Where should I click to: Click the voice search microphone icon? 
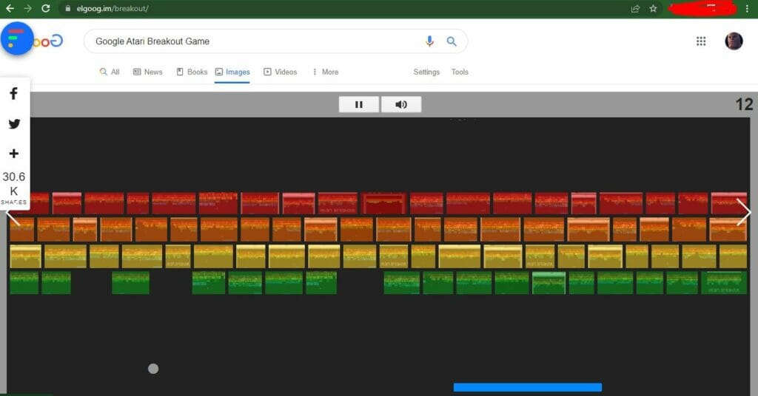(429, 41)
